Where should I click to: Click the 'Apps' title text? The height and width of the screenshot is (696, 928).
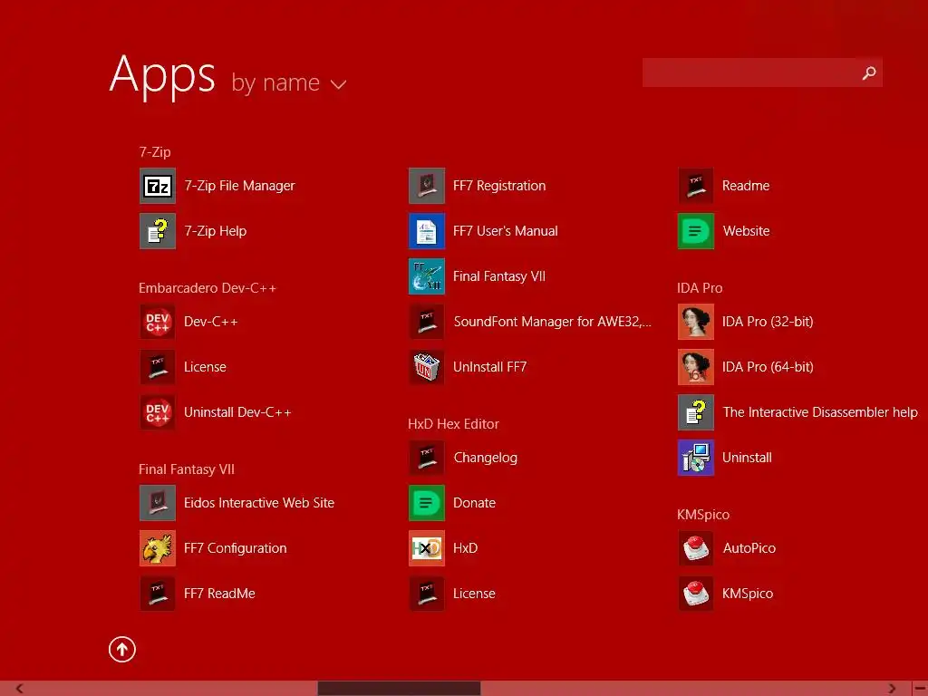click(x=162, y=76)
